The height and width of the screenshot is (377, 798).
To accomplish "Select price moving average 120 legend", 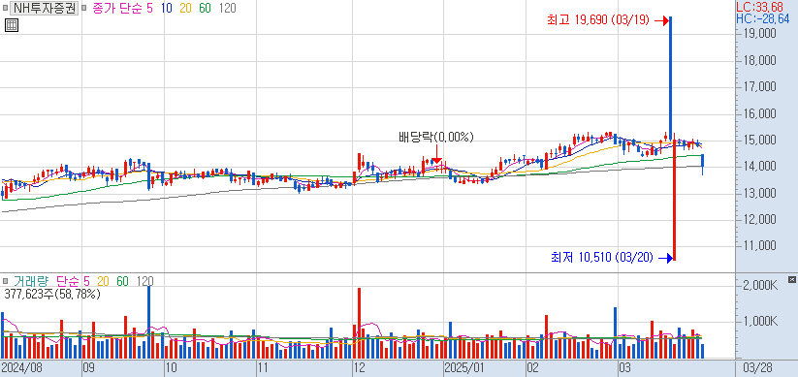I will [227, 9].
